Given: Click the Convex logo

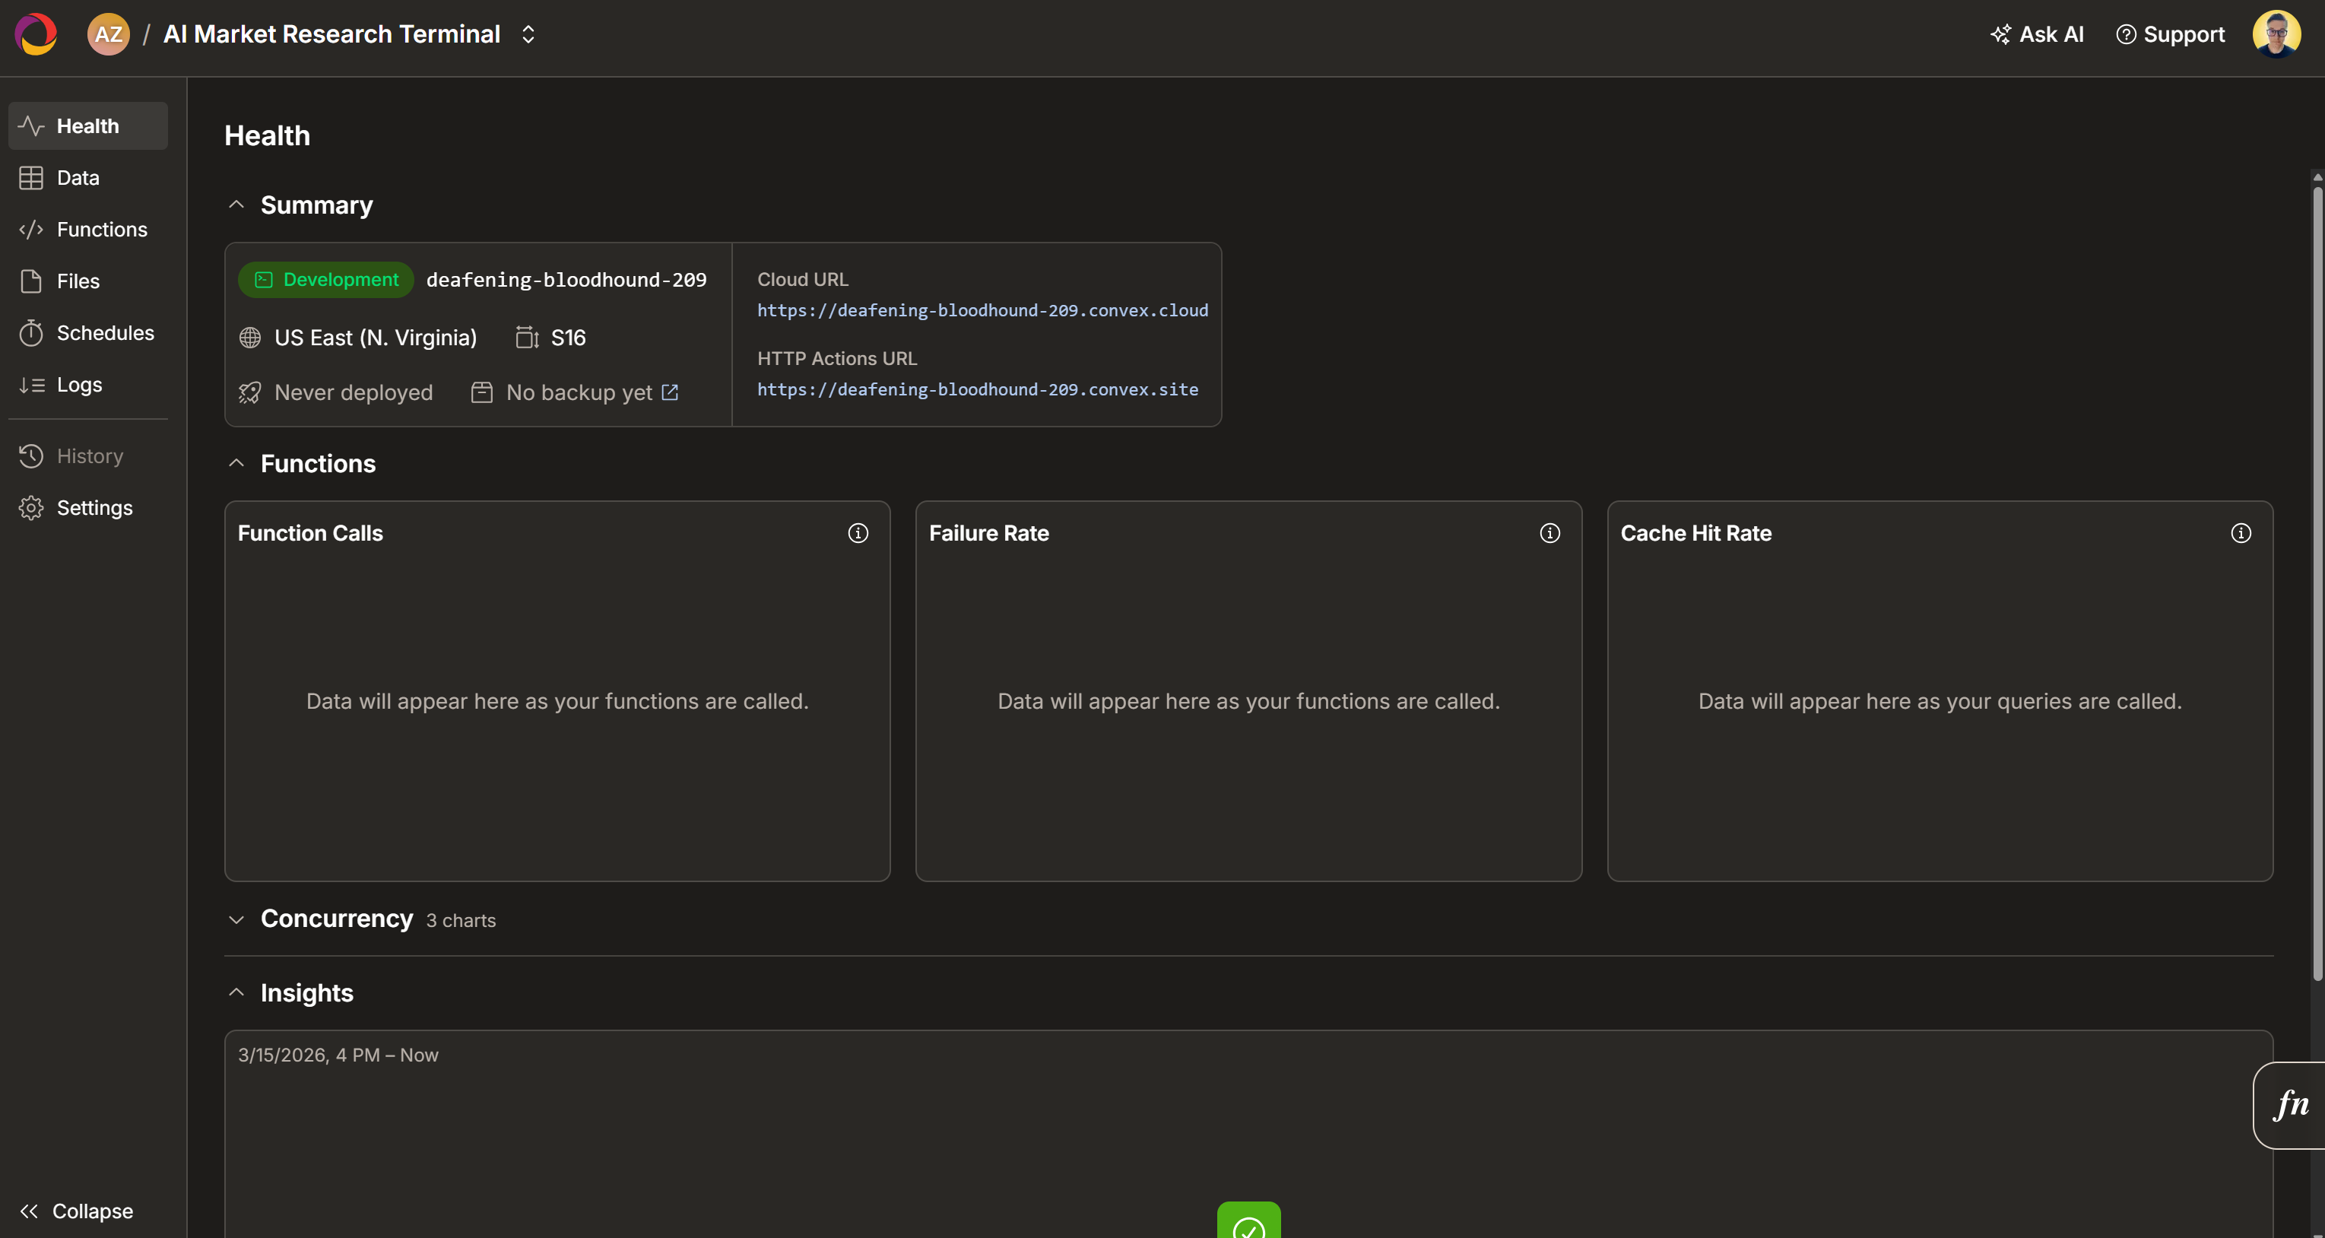Looking at the screenshot, I should 36,34.
